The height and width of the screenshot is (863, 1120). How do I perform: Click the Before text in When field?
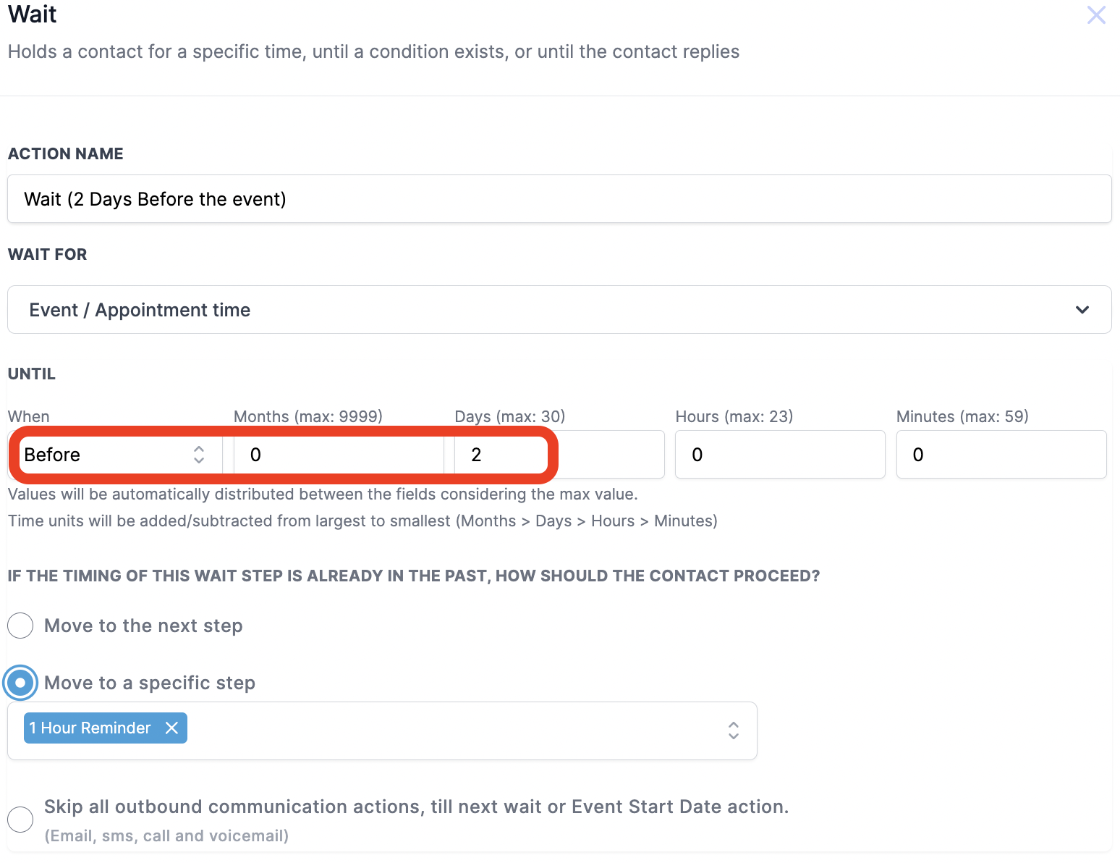(52, 455)
